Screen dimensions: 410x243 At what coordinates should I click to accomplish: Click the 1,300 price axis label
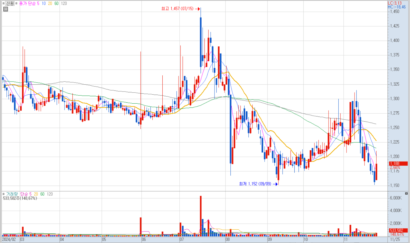(395, 99)
